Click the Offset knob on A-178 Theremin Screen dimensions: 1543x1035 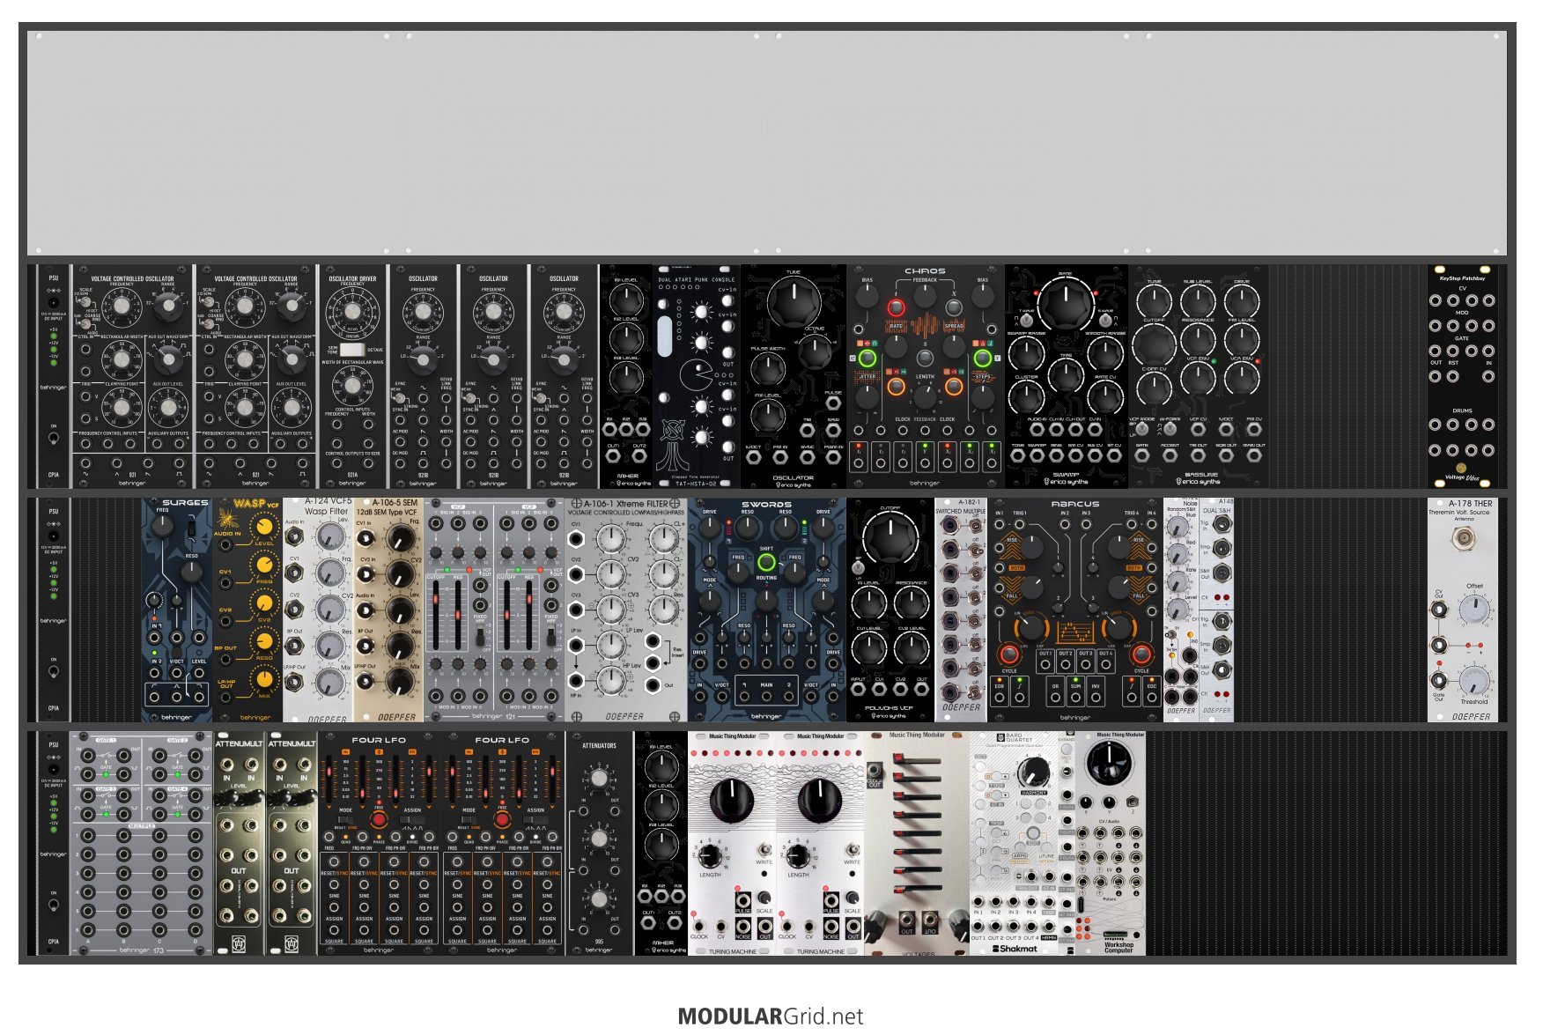tap(1474, 609)
